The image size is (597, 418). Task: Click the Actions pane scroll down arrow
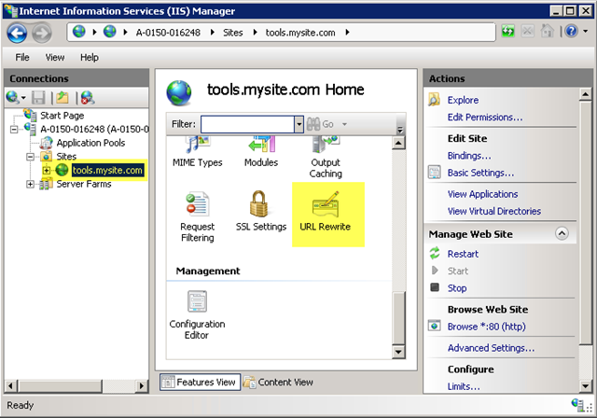(585, 385)
